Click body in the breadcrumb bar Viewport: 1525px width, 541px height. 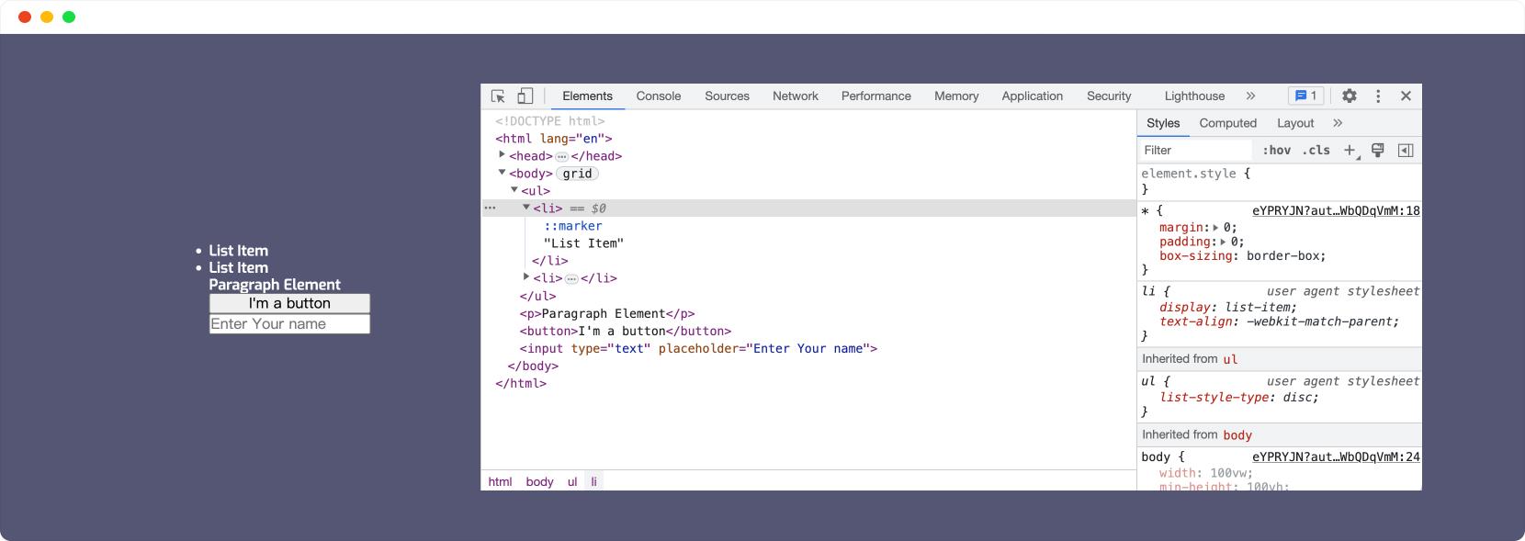point(539,481)
